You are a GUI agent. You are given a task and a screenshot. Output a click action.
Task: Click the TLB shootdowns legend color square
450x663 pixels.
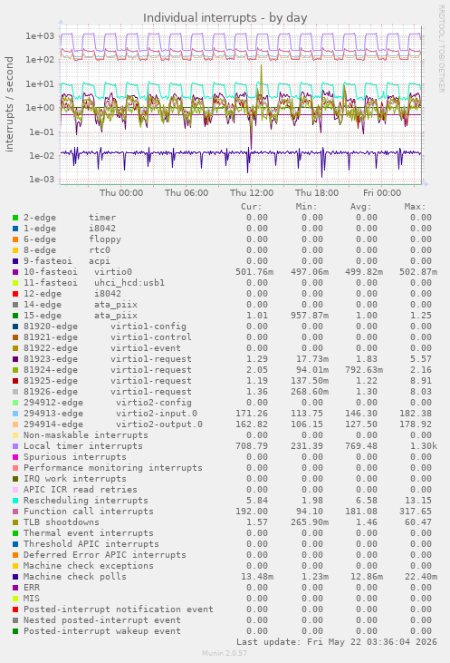[x=15, y=522]
